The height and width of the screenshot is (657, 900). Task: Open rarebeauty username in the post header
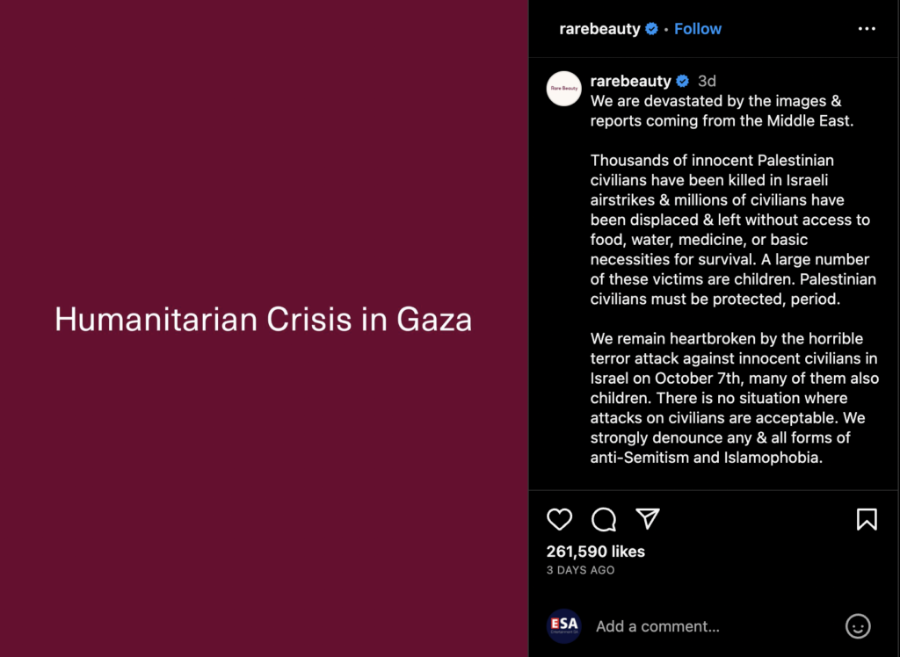(x=599, y=29)
